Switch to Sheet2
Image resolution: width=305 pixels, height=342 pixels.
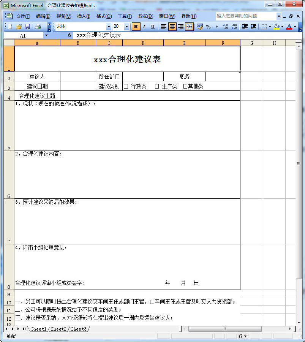click(58, 329)
